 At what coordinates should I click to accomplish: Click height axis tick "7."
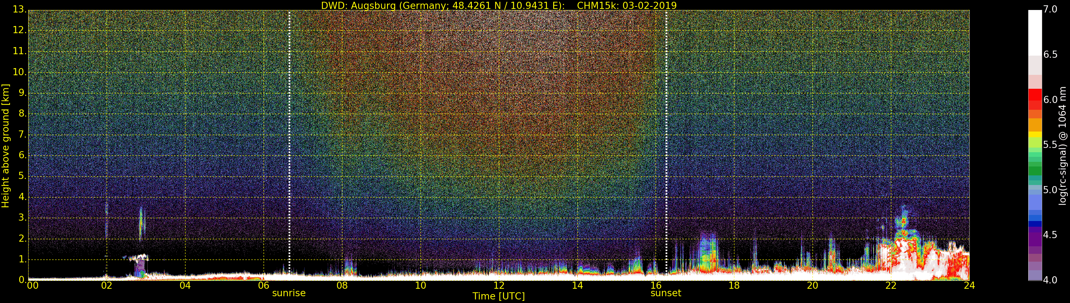(x=22, y=134)
